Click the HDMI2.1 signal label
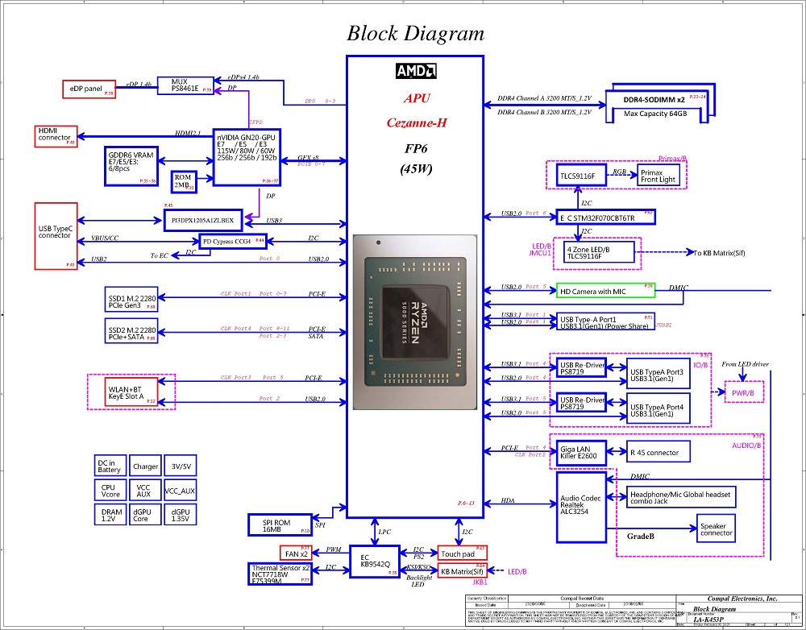Image resolution: width=806 pixels, height=630 pixels. pyautogui.click(x=188, y=133)
